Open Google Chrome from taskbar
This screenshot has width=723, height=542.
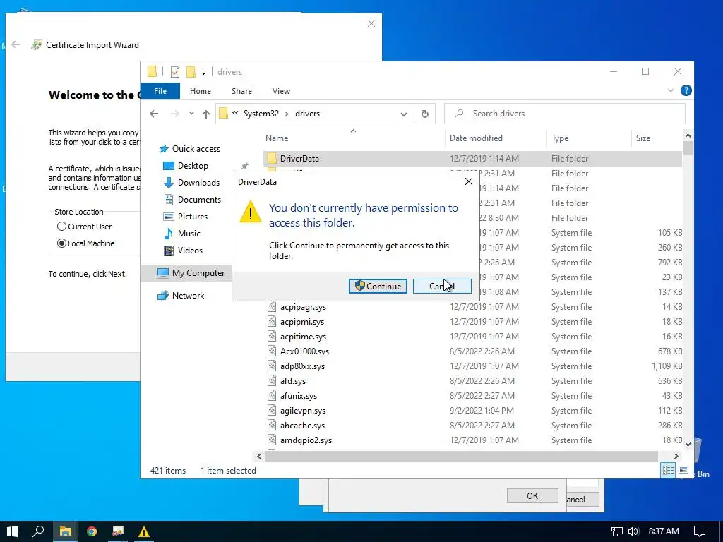(92, 531)
